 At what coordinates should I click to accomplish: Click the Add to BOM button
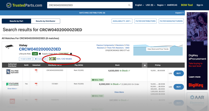click(26, 59)
